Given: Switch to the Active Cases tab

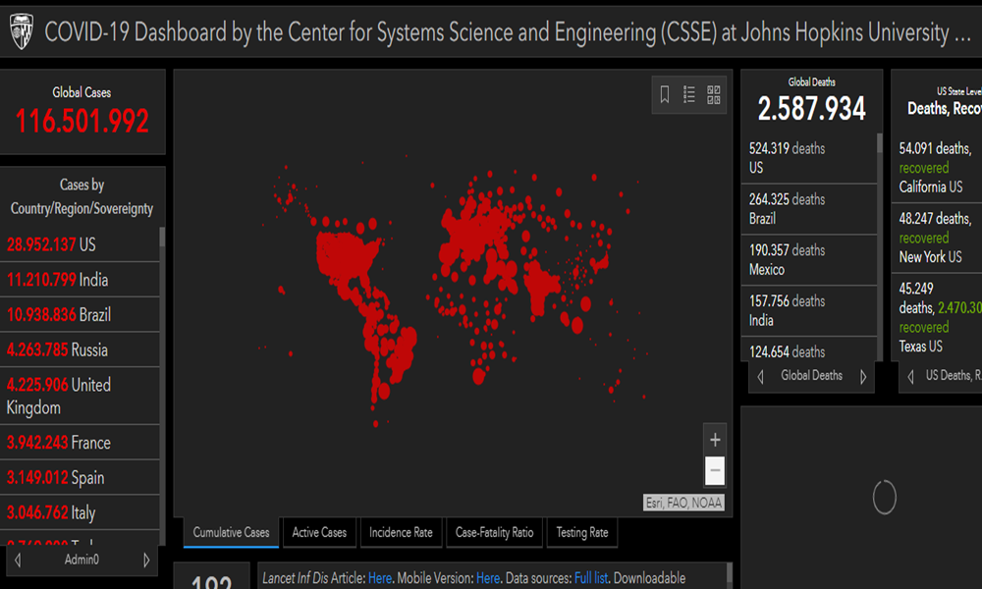Looking at the screenshot, I should pos(319,532).
